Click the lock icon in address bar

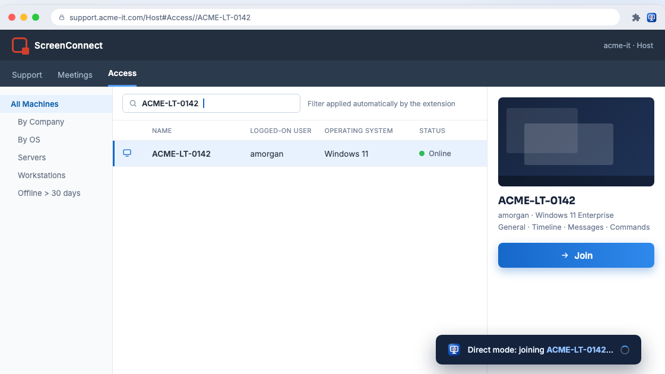tap(62, 17)
